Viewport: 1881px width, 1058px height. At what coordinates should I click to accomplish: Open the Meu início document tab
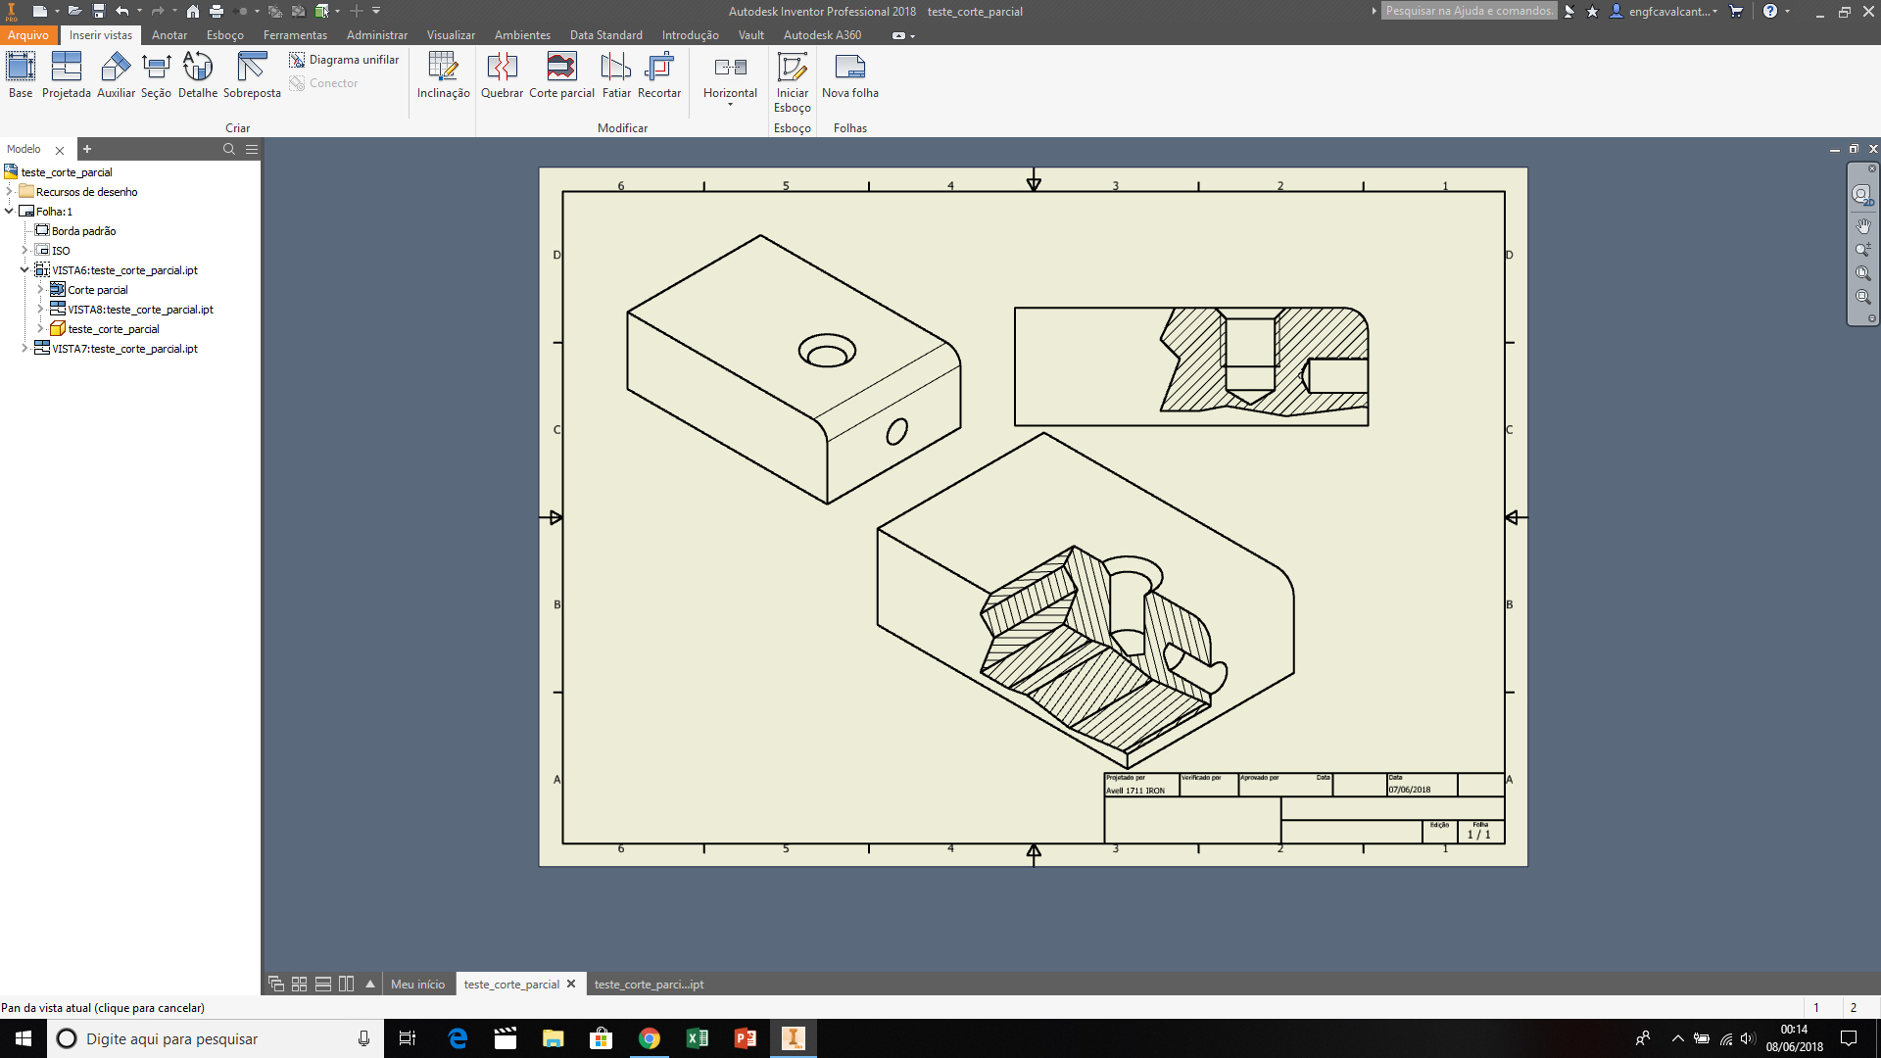pyautogui.click(x=418, y=985)
